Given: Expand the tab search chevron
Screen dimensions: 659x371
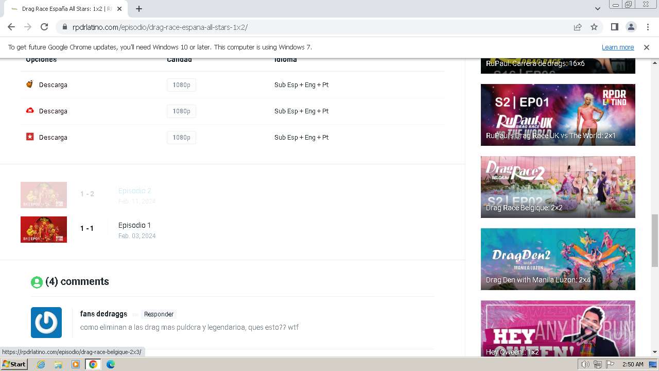Looking at the screenshot, I should (x=597, y=9).
